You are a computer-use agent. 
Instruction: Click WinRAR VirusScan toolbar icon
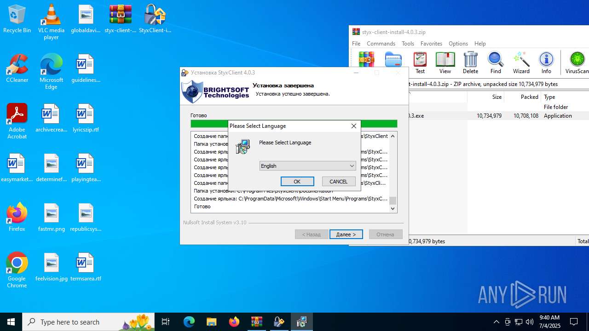(577, 63)
